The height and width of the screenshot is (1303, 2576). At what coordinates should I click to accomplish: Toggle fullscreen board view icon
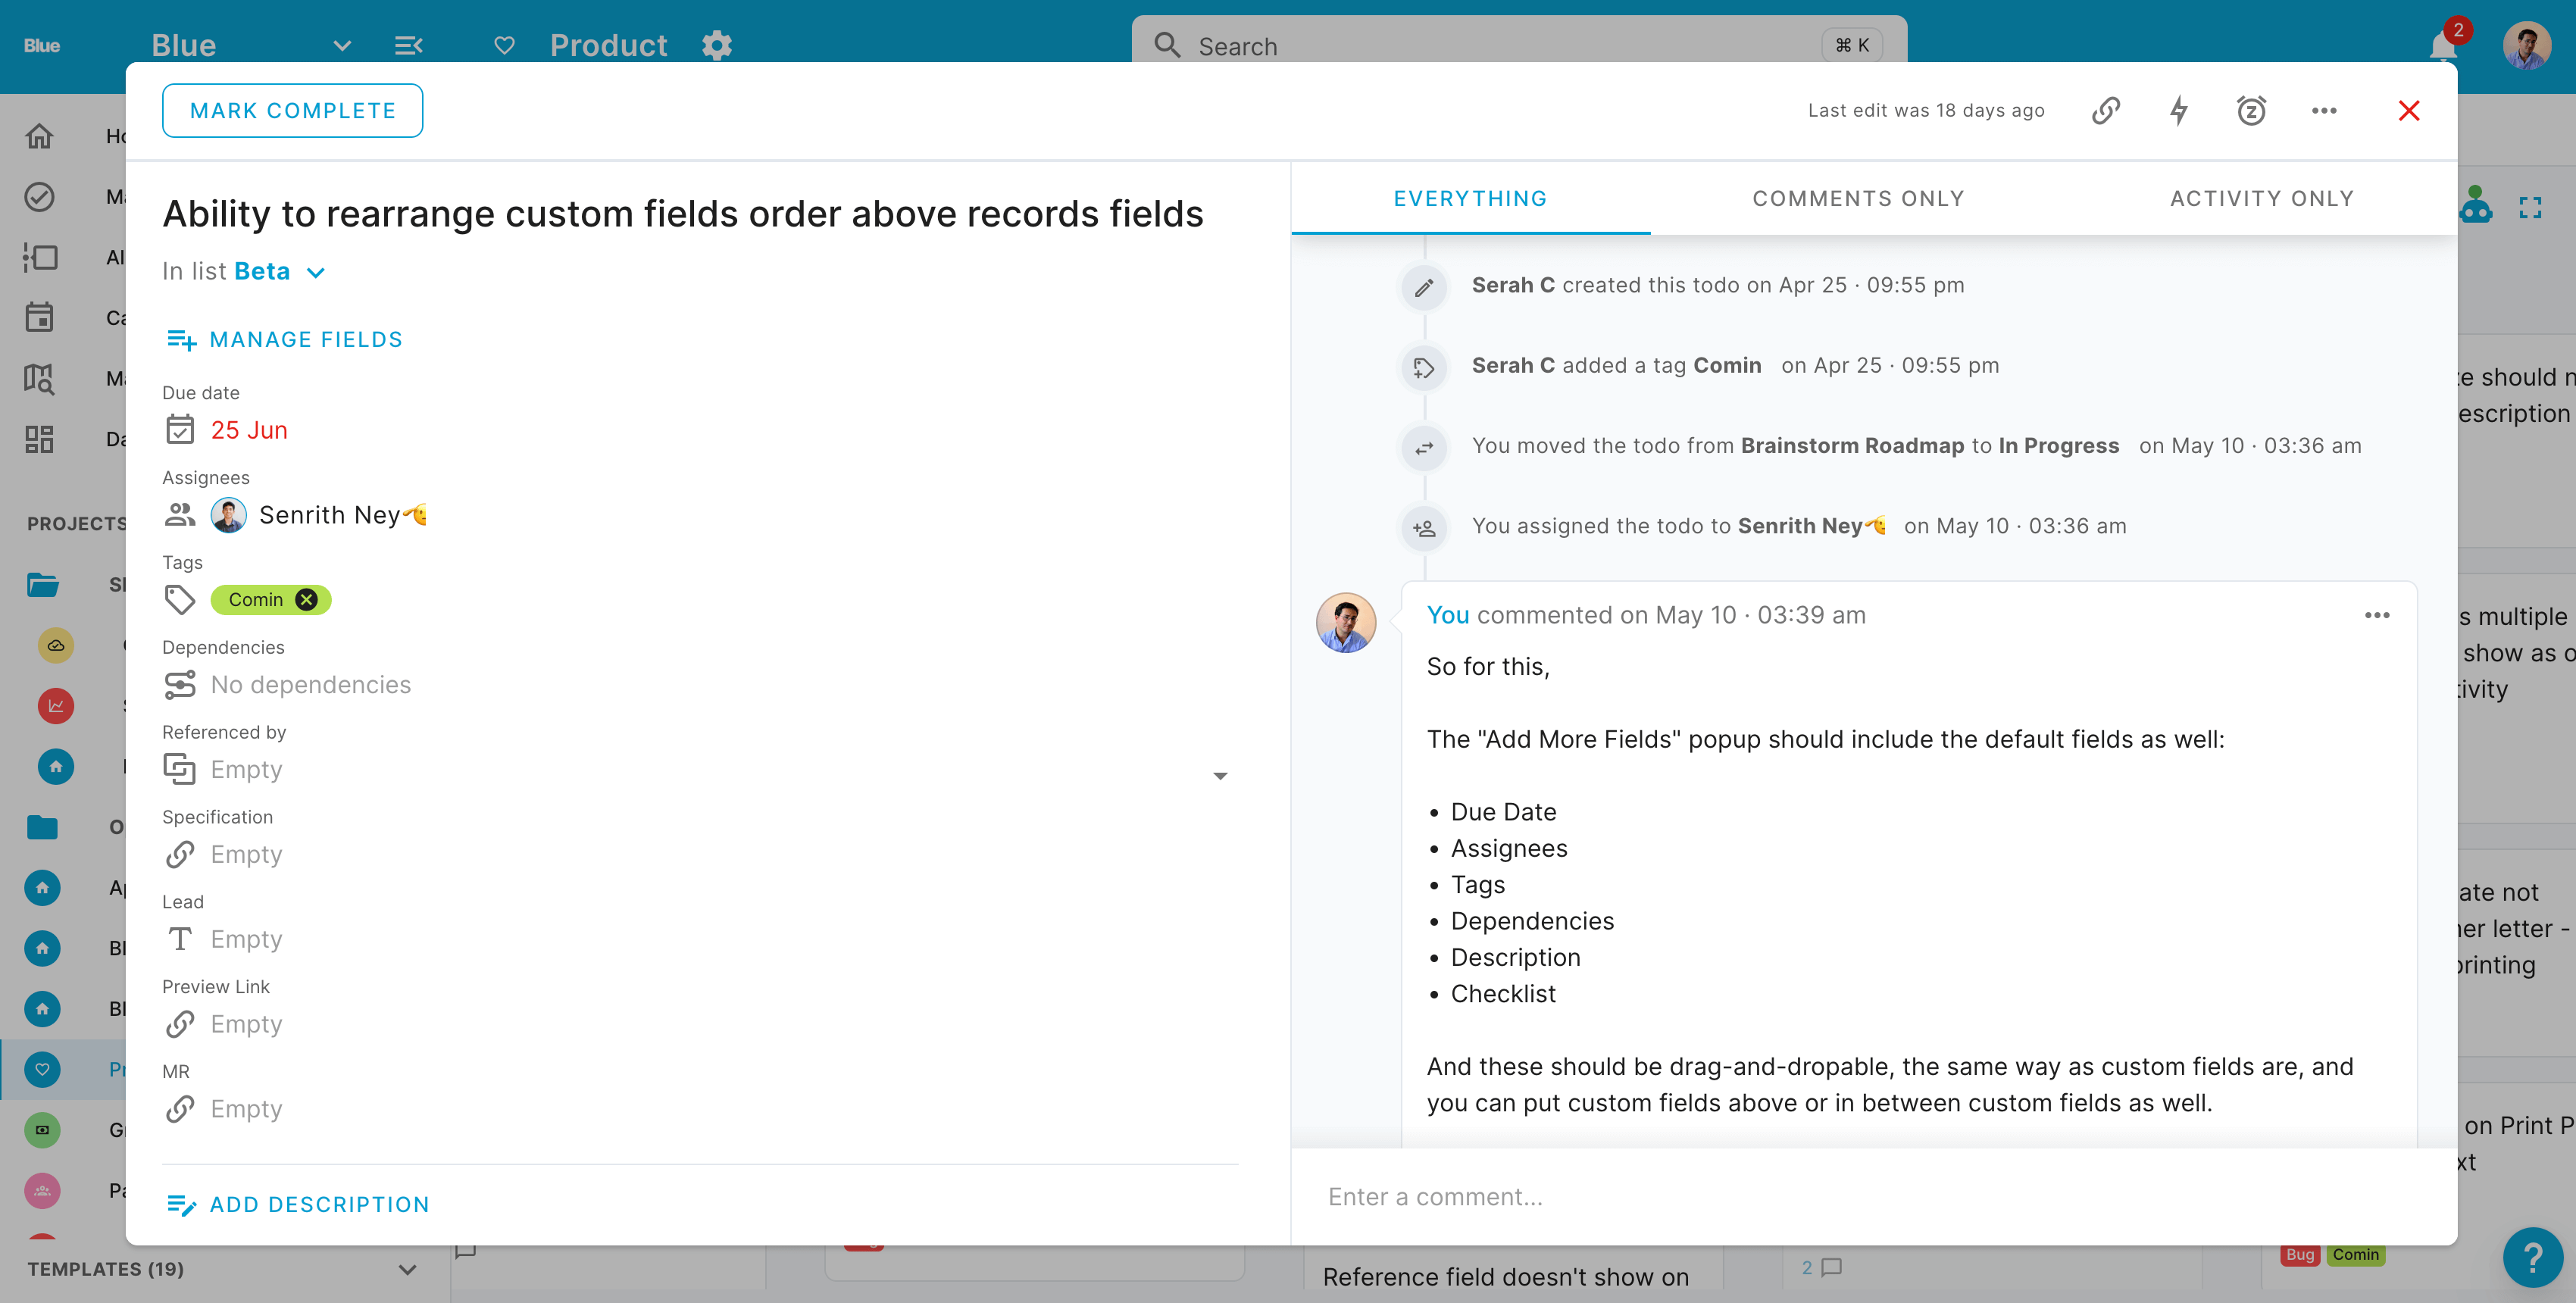(x=2530, y=208)
